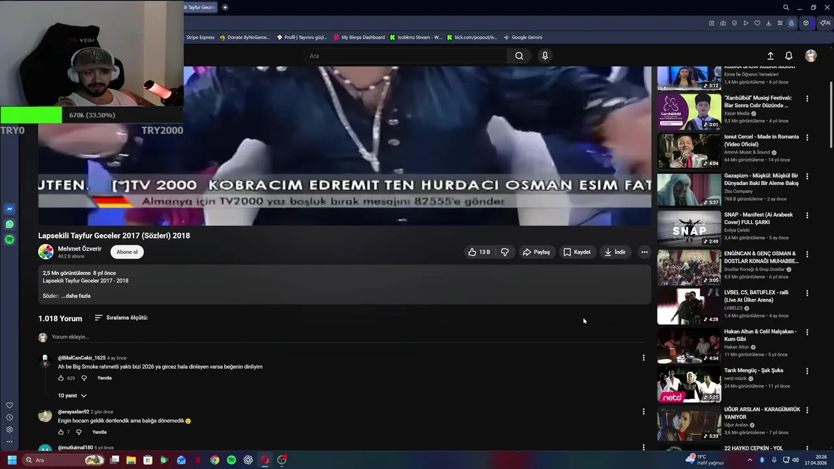Open the YouTube account avatar menu
834x469 pixels.
811,56
